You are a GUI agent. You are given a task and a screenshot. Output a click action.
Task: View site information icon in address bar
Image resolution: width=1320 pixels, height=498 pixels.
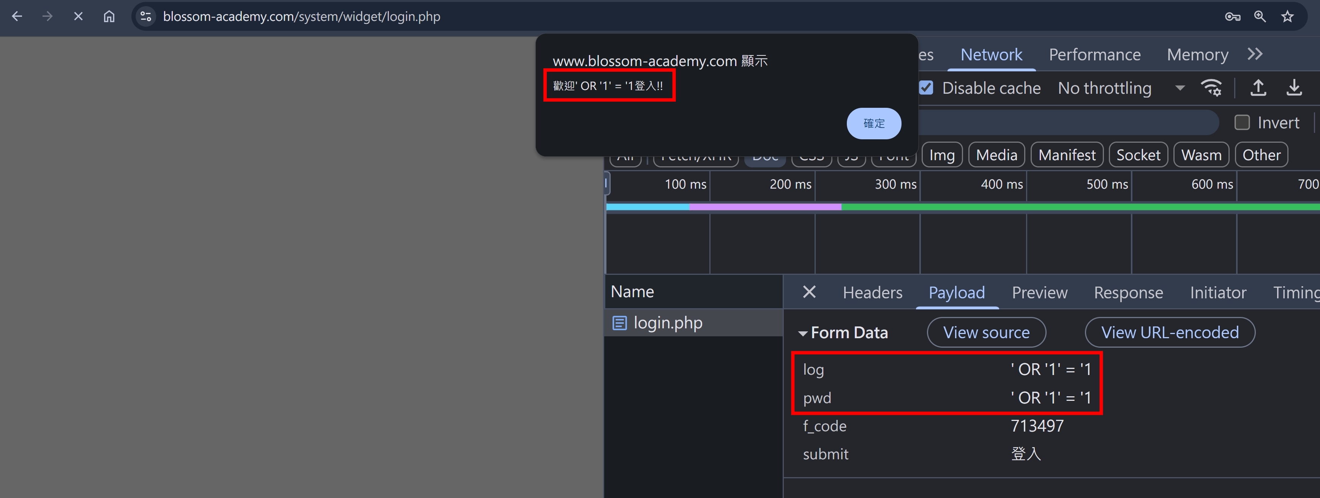pyautogui.click(x=146, y=16)
